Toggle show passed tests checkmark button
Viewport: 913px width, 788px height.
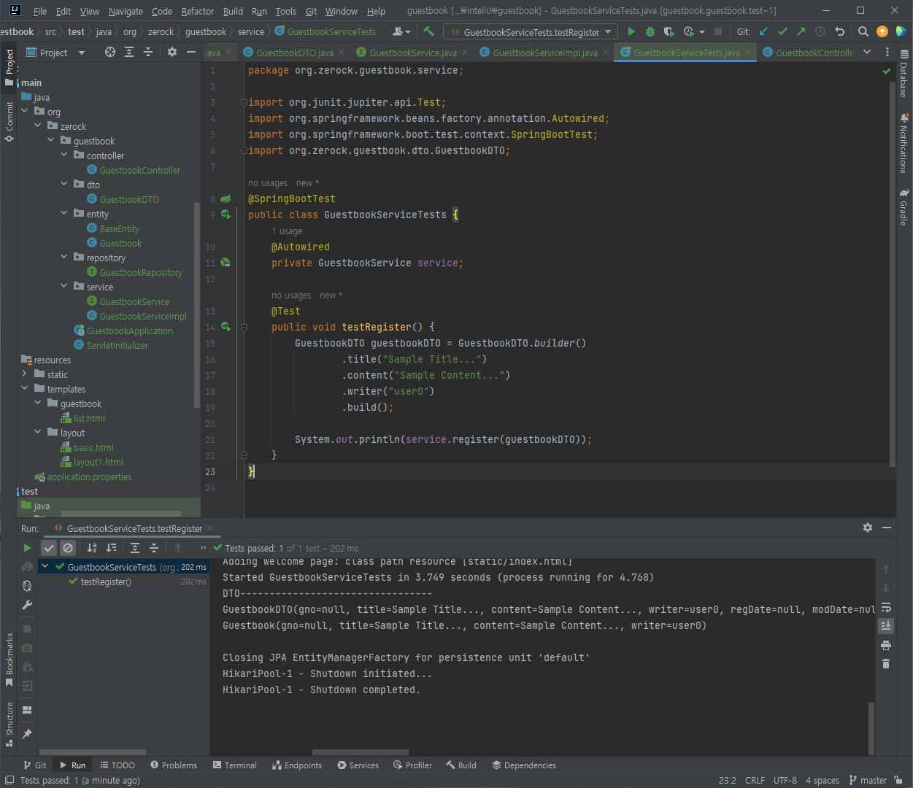tap(49, 548)
